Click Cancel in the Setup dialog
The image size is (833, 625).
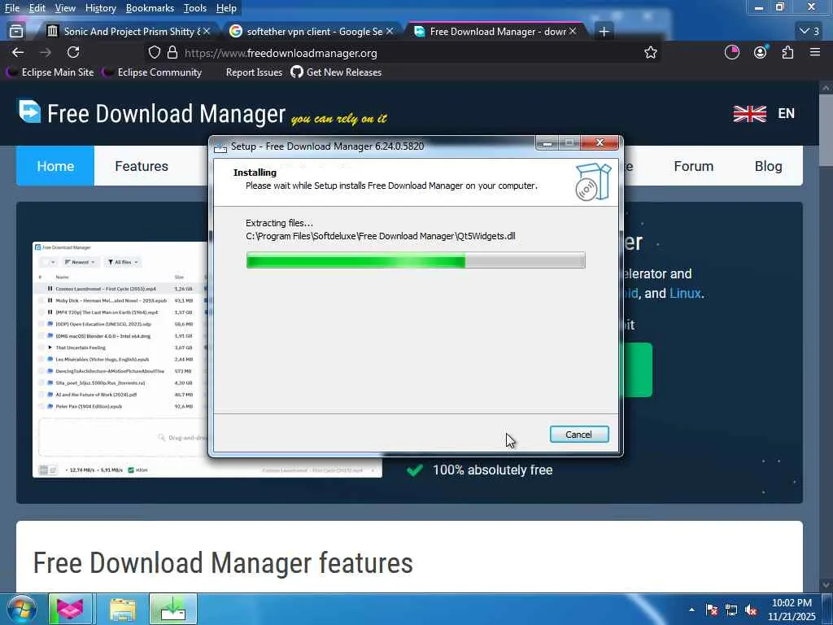coord(579,435)
